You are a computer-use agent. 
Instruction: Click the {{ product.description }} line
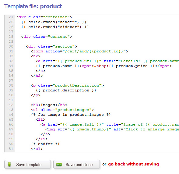(x=66, y=90)
